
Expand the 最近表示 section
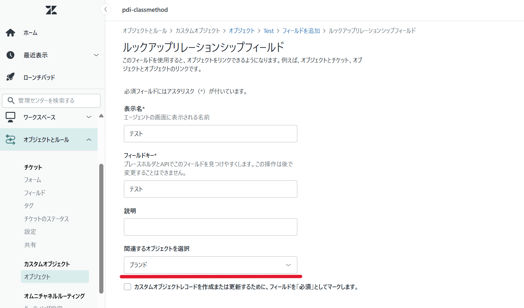tap(96, 55)
